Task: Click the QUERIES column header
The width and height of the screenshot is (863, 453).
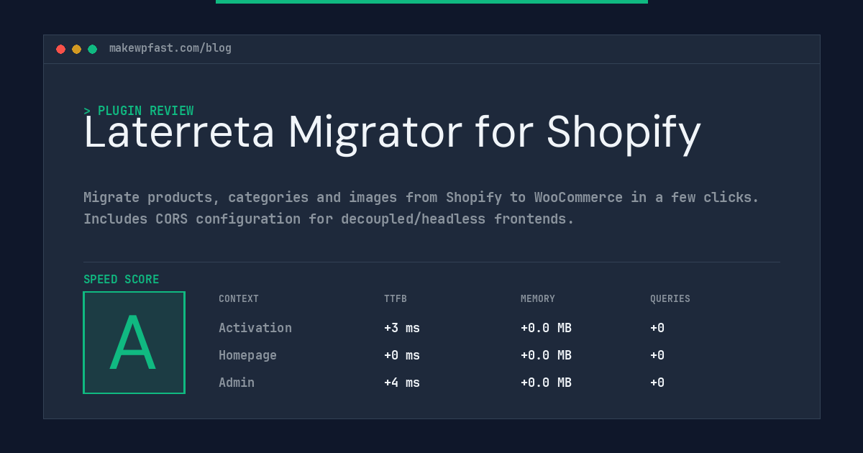Action: (670, 298)
